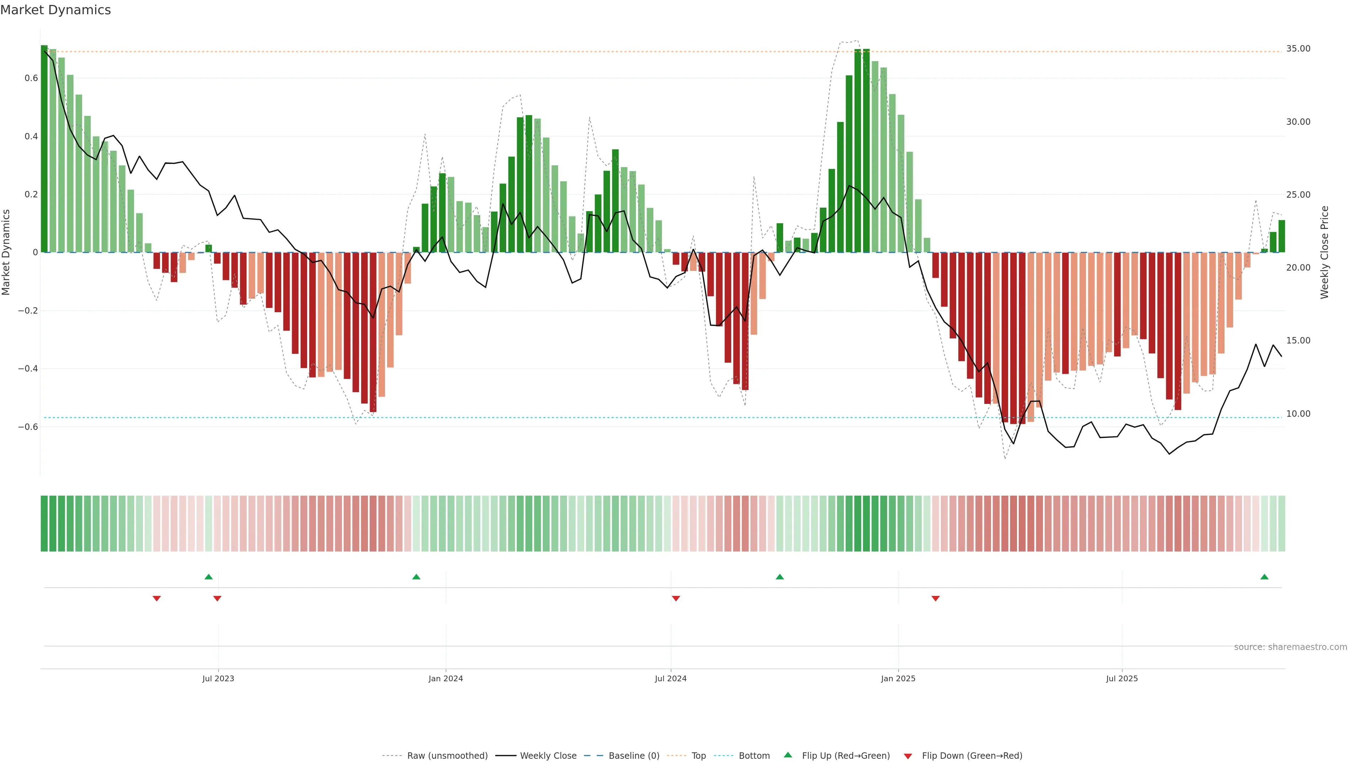Click the Weekly Close Price axis title
1365x768 pixels.
point(1324,252)
